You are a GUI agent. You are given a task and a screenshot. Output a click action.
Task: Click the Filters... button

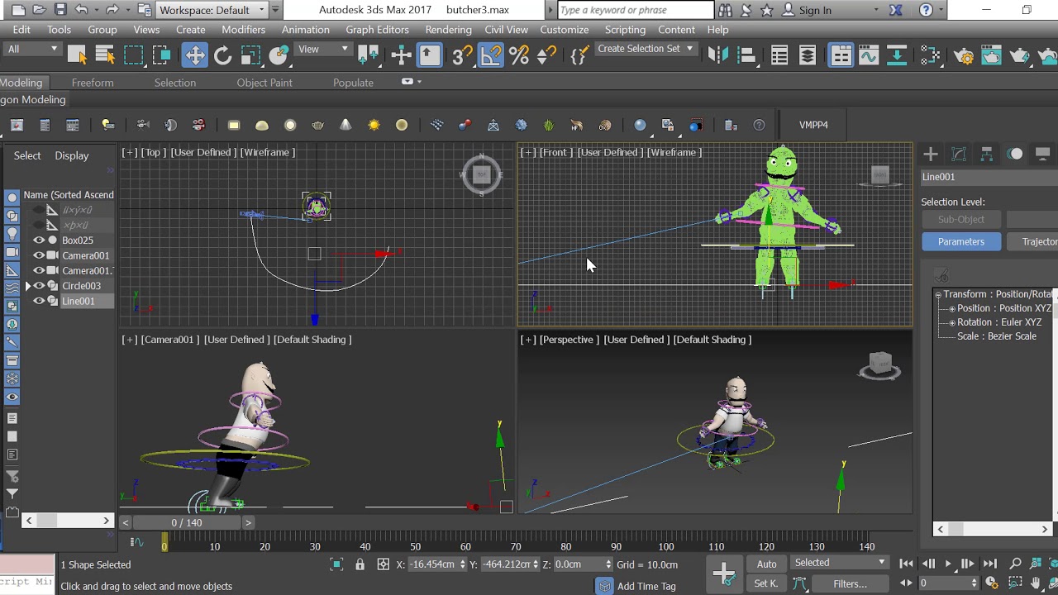[x=850, y=583]
